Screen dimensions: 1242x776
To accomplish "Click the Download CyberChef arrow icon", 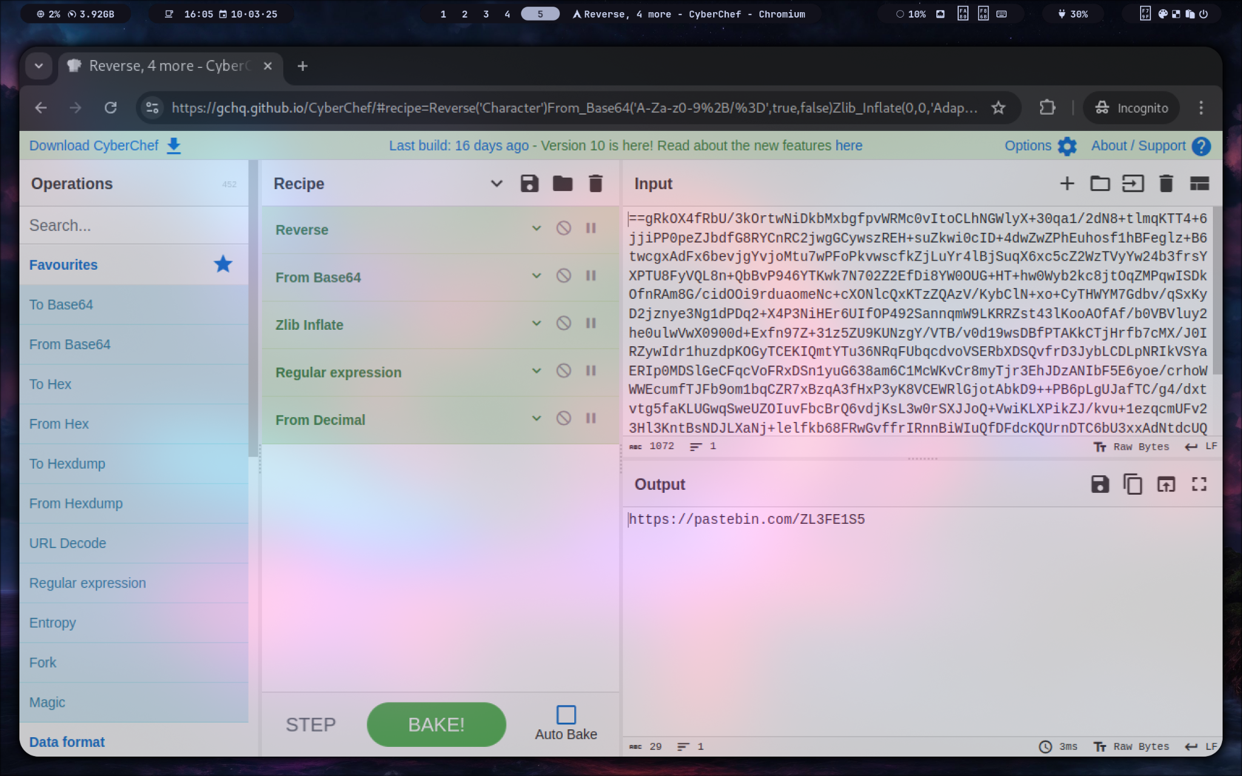I will click(x=173, y=145).
